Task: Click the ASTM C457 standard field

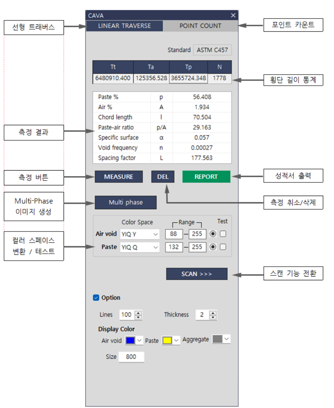Action: pos(212,50)
